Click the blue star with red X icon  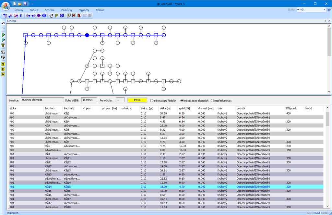[39, 16]
